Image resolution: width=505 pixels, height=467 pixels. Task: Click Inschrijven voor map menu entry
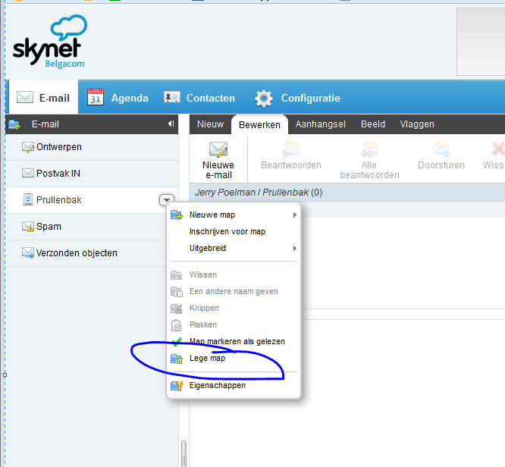click(227, 232)
